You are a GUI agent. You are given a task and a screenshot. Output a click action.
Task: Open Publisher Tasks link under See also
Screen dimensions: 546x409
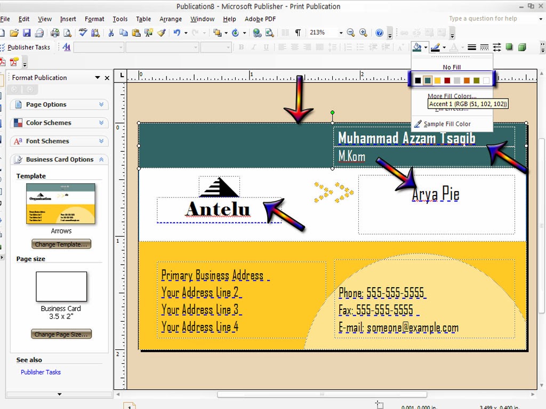pyautogui.click(x=41, y=372)
